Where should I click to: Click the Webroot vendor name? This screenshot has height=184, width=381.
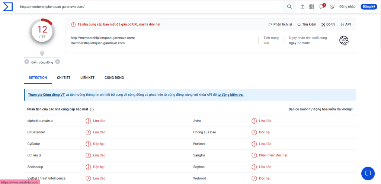tap(199, 178)
